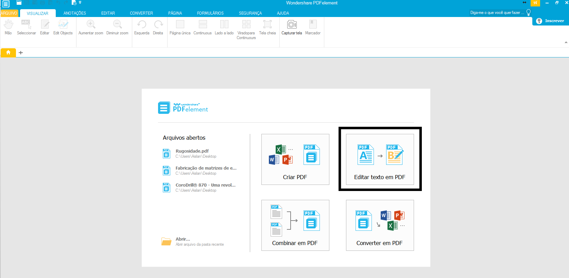Choose Lado a lado layout

point(224,27)
